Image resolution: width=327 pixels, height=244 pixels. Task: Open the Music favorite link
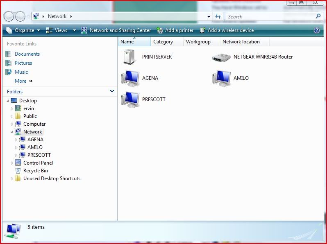[21, 72]
